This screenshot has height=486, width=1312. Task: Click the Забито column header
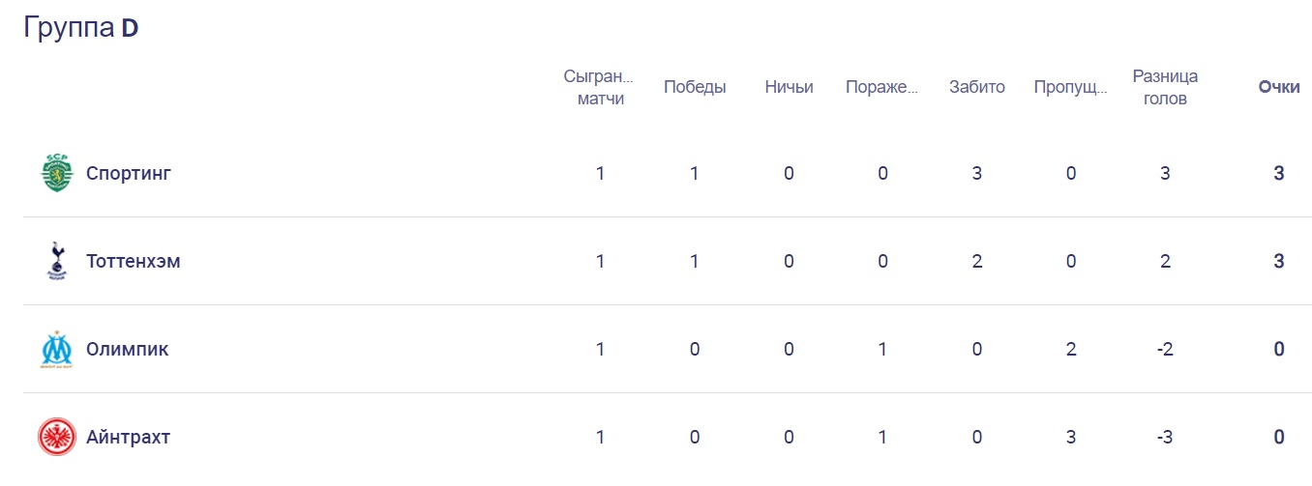(x=977, y=87)
